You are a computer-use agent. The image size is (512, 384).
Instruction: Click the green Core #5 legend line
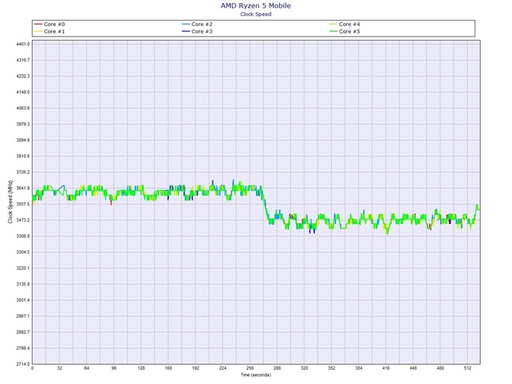point(333,31)
